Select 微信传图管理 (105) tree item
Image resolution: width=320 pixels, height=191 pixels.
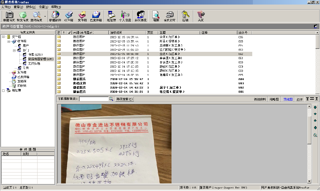(41, 59)
